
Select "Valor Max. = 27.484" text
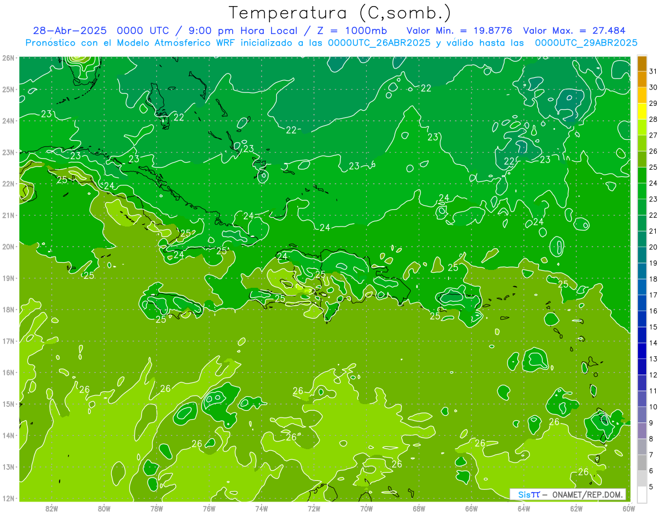point(574,31)
